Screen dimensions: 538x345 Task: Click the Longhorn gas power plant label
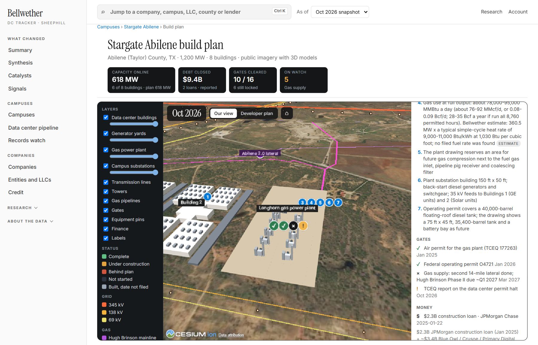coord(287,208)
